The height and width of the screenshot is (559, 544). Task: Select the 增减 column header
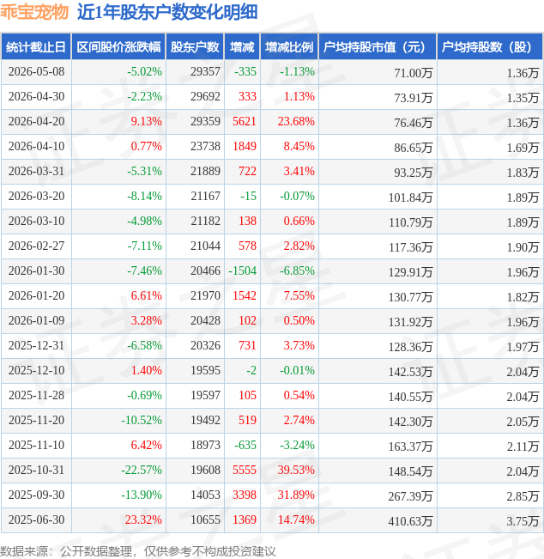tap(242, 46)
